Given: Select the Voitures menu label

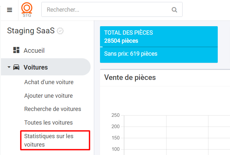Looking at the screenshot, I should (x=35, y=67).
